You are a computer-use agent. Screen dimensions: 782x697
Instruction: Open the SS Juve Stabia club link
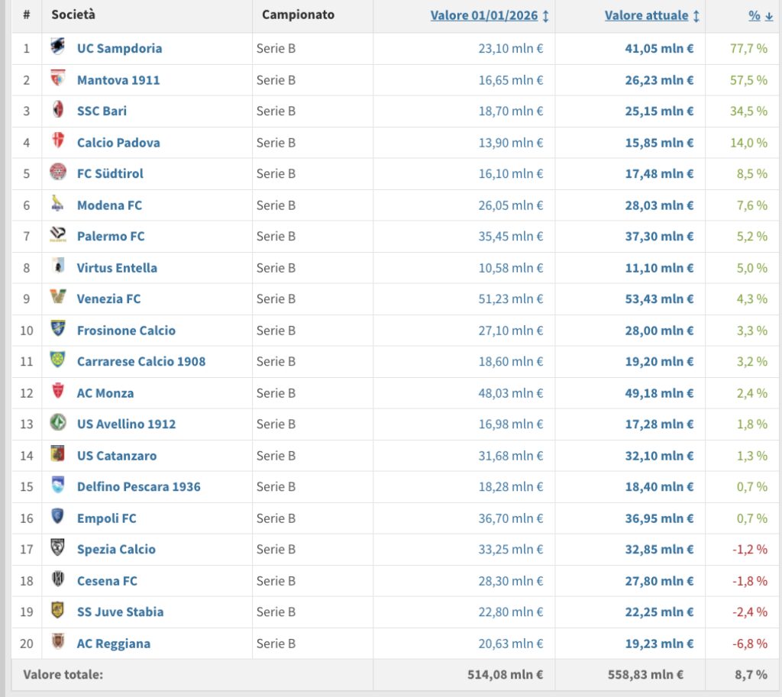point(120,611)
